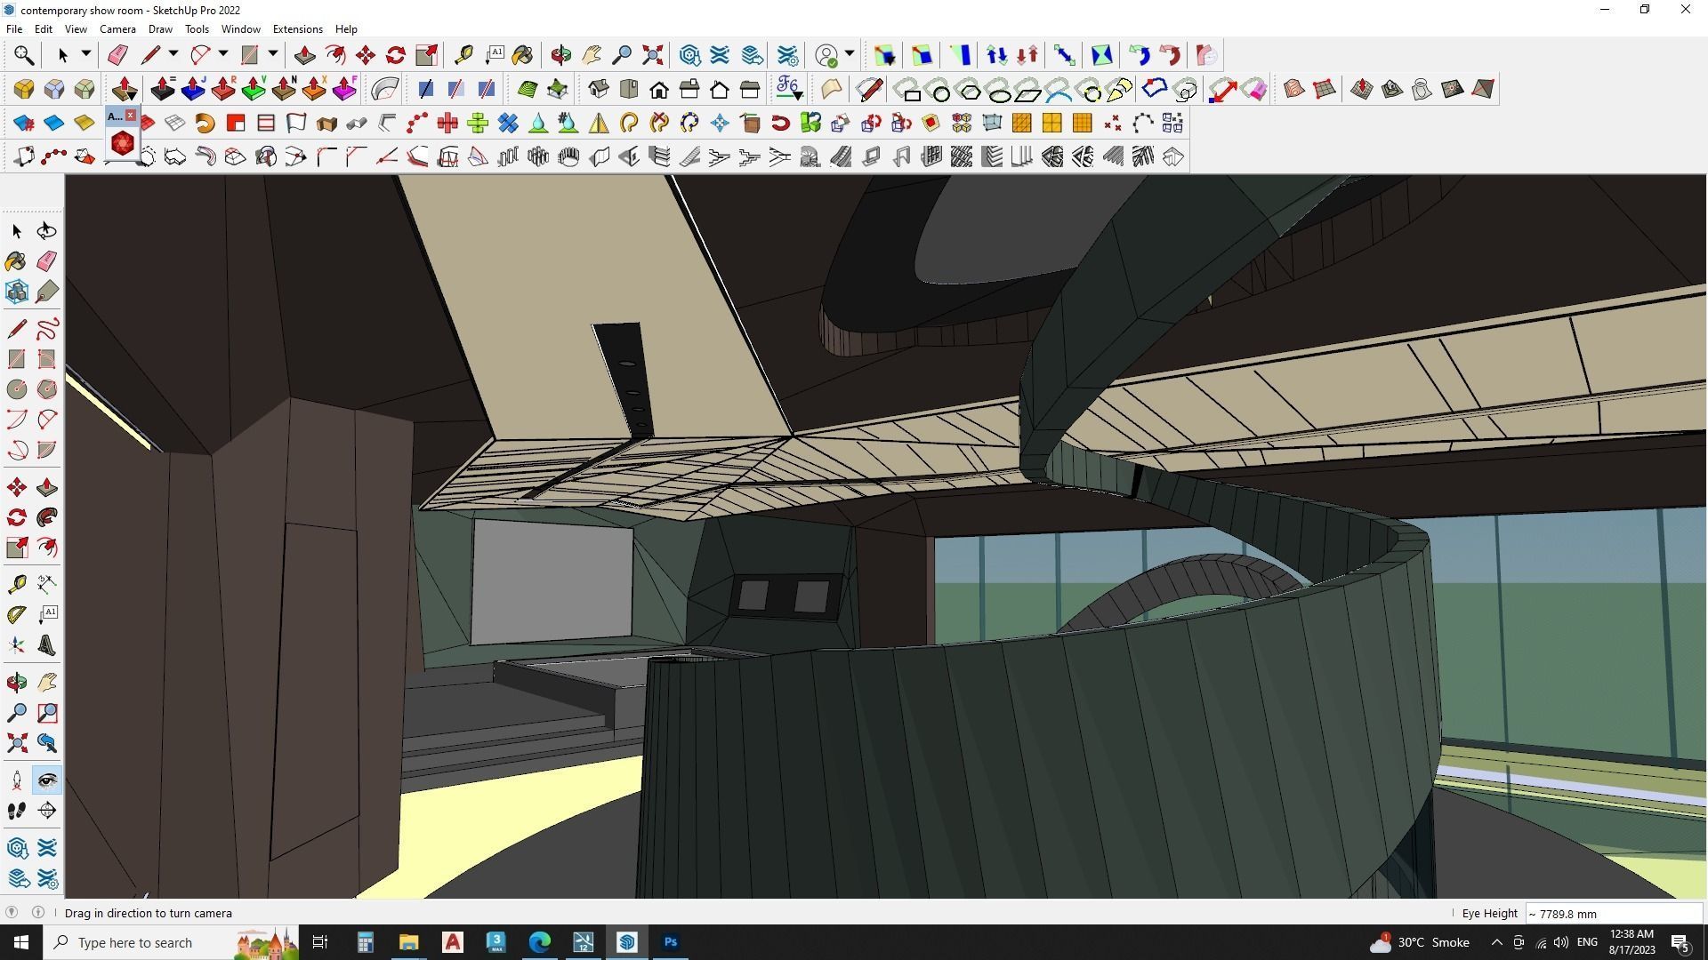
Task: Open the Extensions menu
Action: click(297, 29)
